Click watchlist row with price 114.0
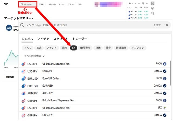173x121 pixels. click(138, 11)
